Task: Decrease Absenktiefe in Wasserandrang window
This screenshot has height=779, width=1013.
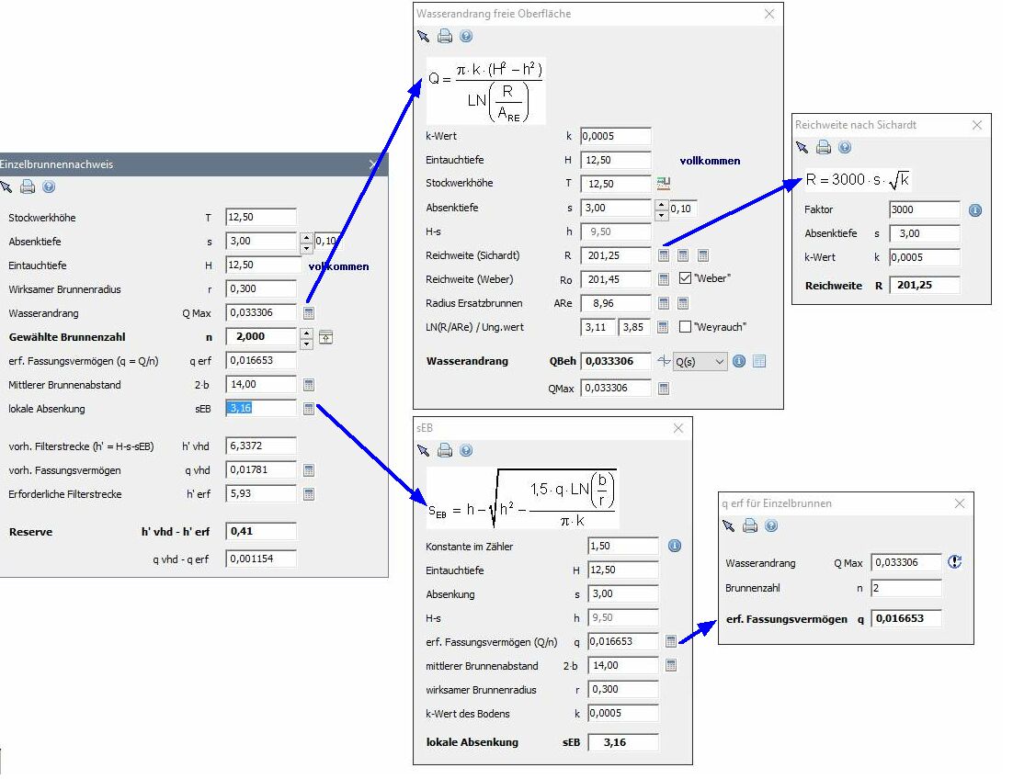Action: click(x=662, y=214)
